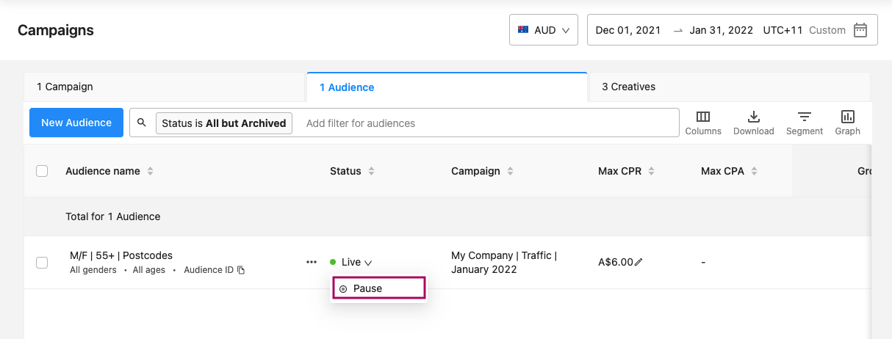
Task: Open My Company Traffic January 2022 campaign
Action: pos(504,263)
